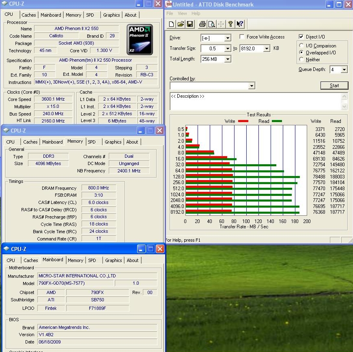Image resolution: width=353 pixels, height=352 pixels.
Task: Click the Print icon in ATTO toolbar
Action: [x=202, y=24]
